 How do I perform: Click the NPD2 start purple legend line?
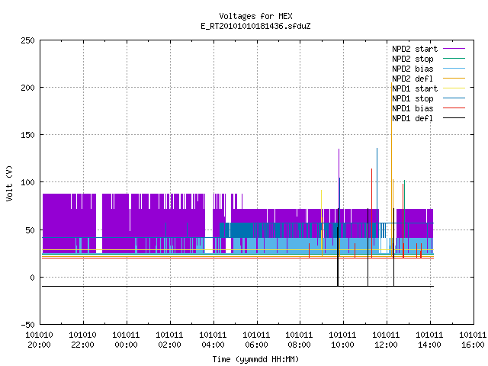tap(454, 49)
